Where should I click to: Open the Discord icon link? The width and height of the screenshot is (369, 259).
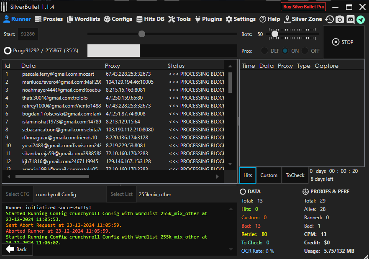coord(350,19)
